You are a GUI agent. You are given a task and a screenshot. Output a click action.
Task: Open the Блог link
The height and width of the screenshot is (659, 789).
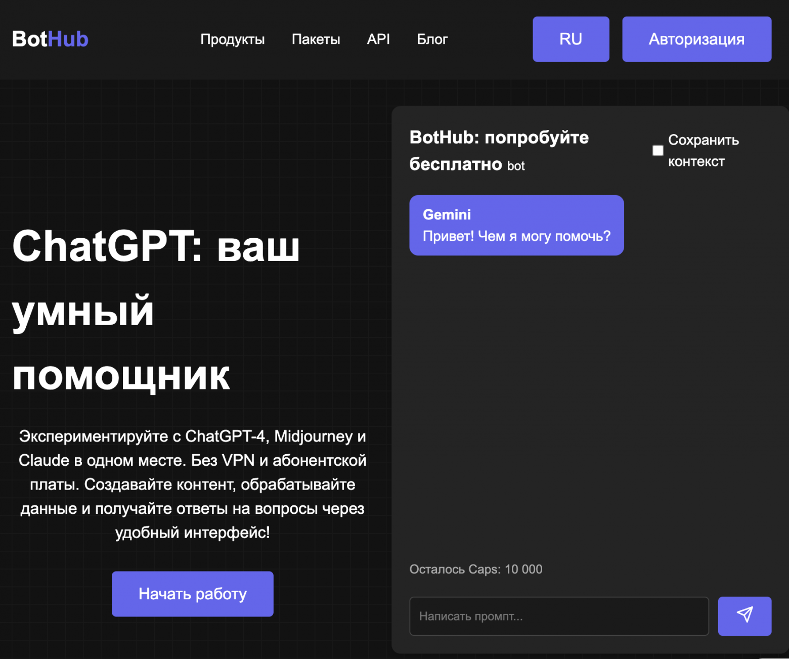click(432, 39)
